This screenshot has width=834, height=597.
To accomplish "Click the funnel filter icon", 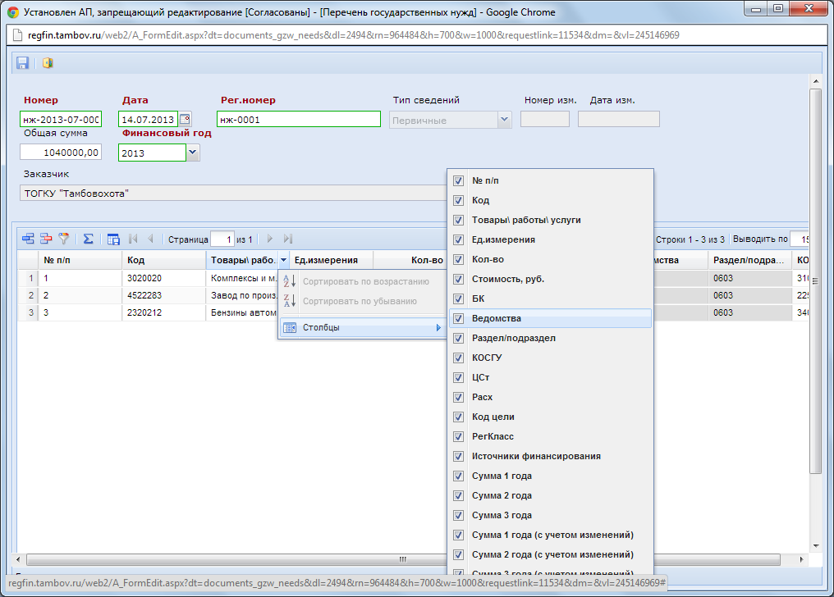I will point(64,239).
